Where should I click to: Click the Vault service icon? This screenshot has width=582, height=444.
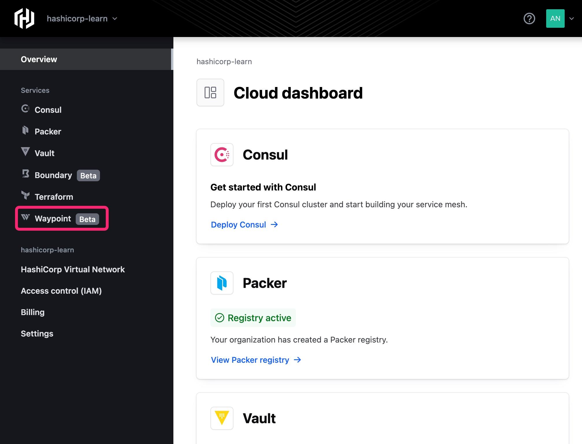25,152
